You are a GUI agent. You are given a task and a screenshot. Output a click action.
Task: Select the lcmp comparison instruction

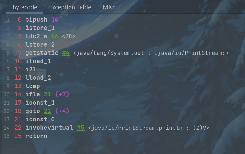(33, 86)
